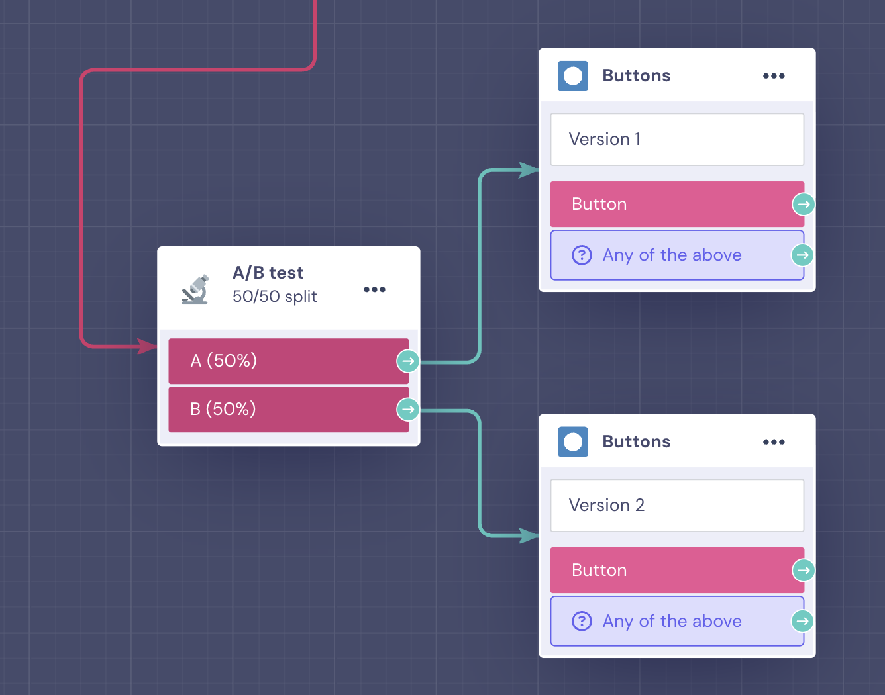Click the question mark icon under Version 1

(582, 255)
